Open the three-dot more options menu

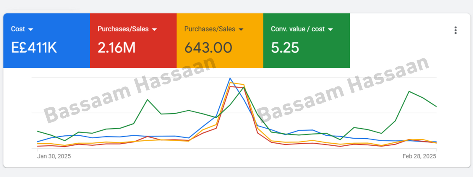[x=456, y=30]
